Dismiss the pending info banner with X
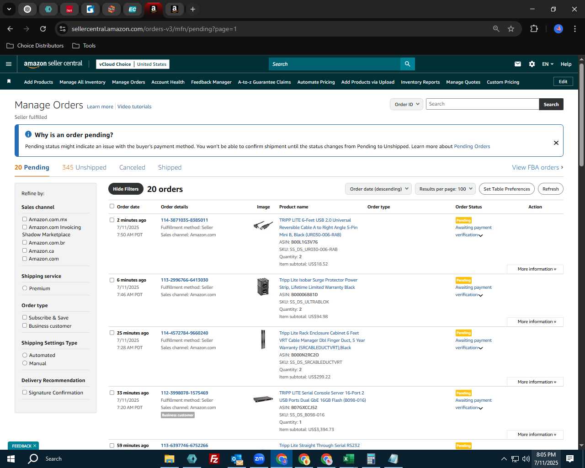The height and width of the screenshot is (468, 585). coord(556,143)
